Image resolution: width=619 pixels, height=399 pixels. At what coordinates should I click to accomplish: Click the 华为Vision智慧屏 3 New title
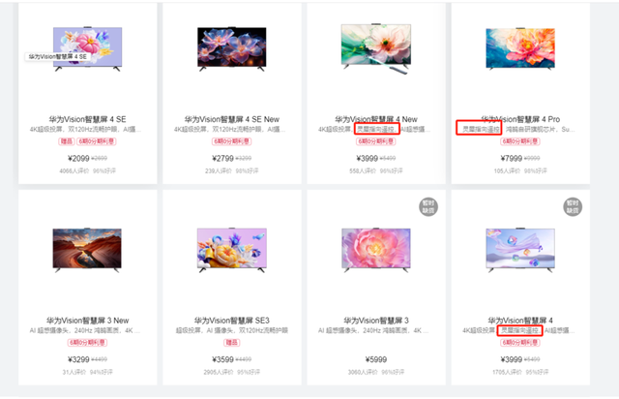pos(88,321)
